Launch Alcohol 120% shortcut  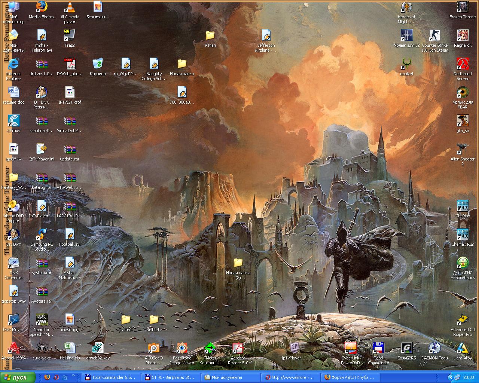pos(13,349)
